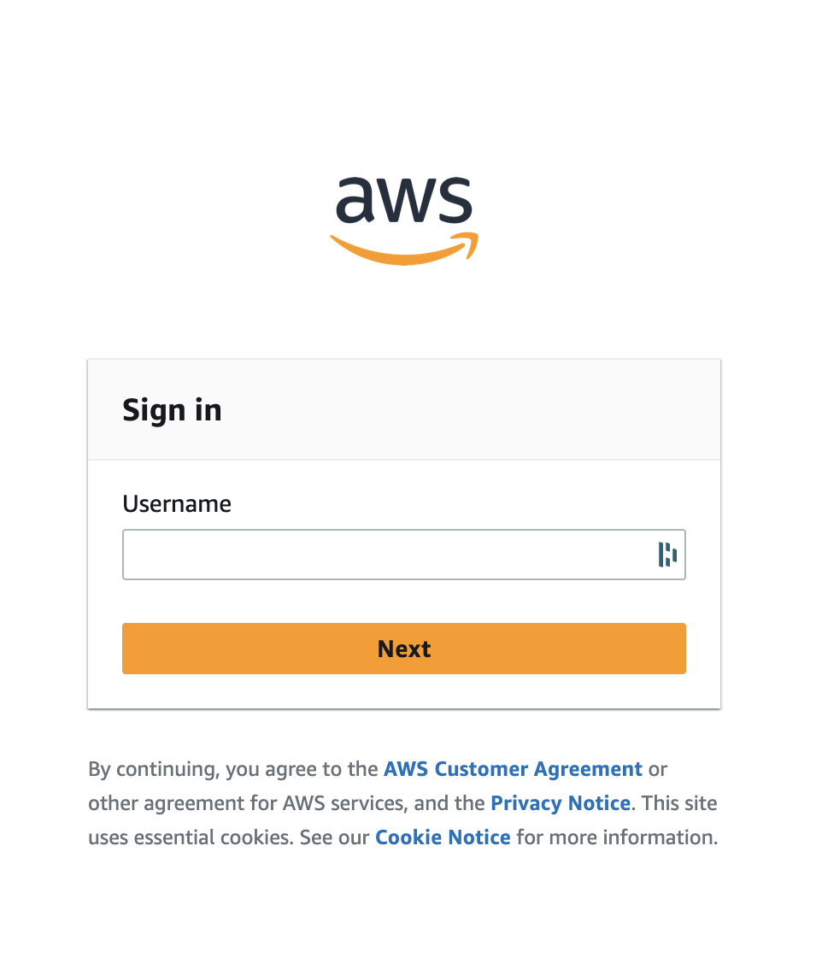Click the Username field label

177,504
